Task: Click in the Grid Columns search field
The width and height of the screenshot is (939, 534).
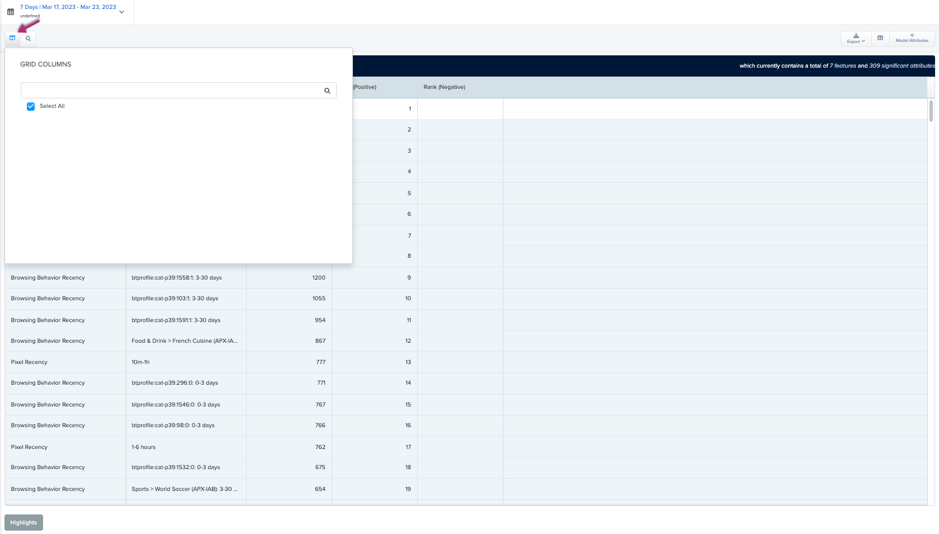Action: pyautogui.click(x=171, y=91)
